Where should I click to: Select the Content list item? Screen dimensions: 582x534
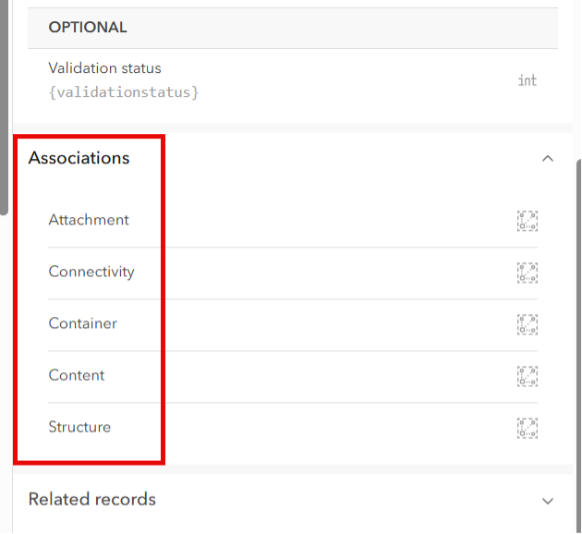77,375
